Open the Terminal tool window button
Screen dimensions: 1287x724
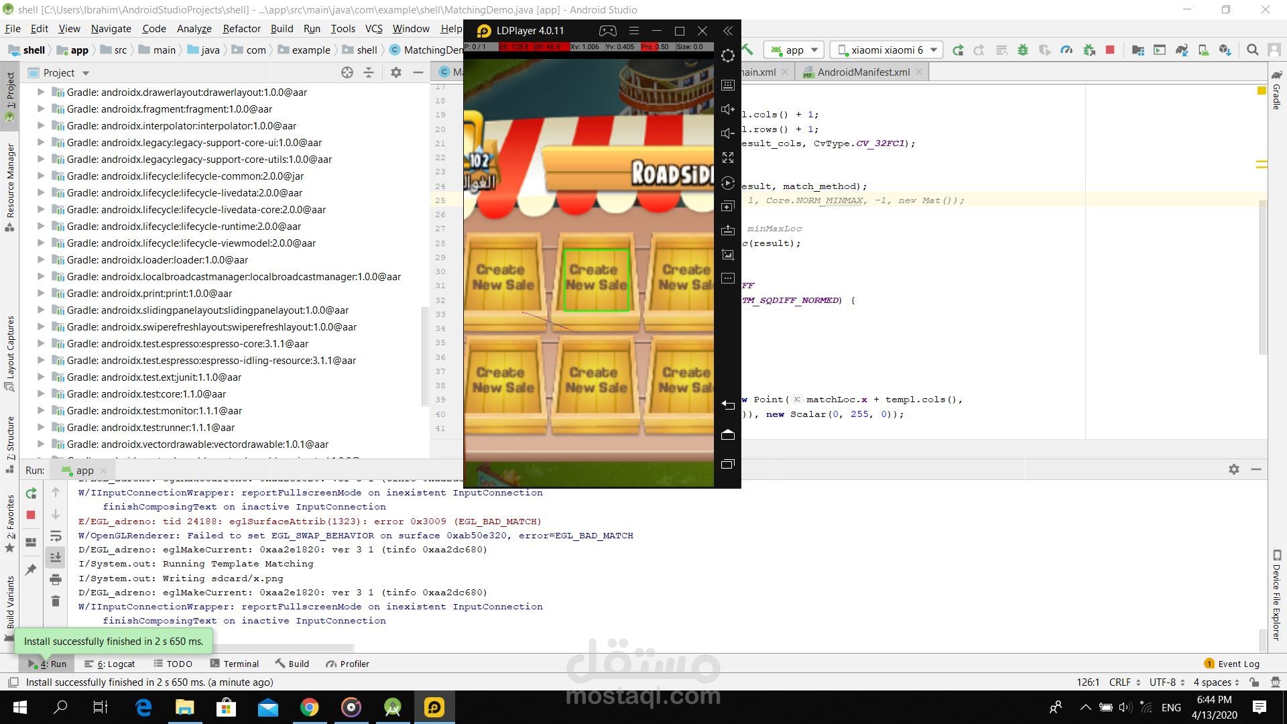235,664
